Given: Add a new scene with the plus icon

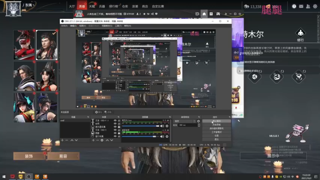Looking at the screenshot, I should 62,140.
